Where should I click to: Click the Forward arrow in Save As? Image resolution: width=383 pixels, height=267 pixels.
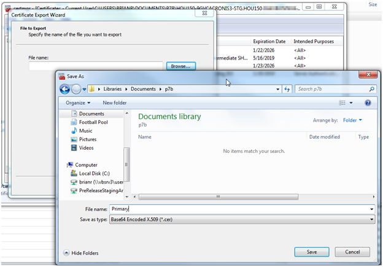(76, 89)
